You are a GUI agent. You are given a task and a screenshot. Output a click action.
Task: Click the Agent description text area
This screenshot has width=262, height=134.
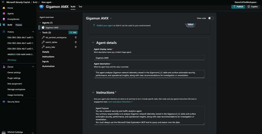tap(149, 74)
